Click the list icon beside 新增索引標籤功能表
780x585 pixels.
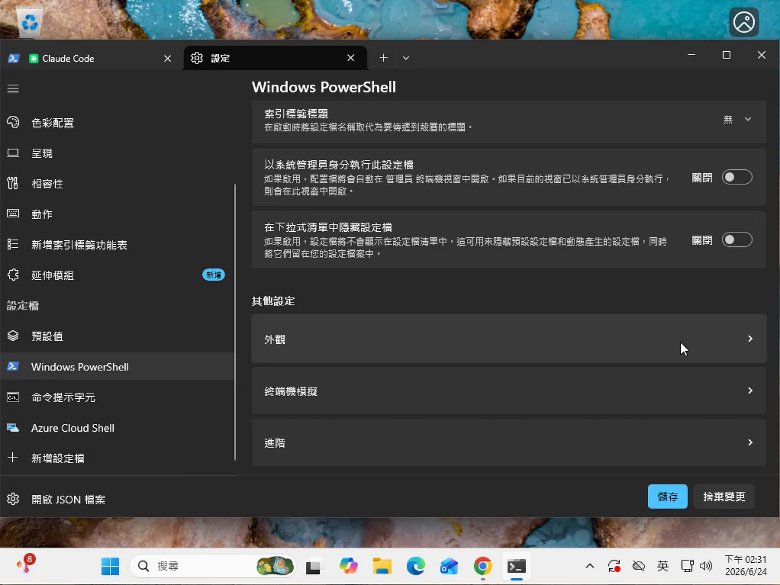[x=13, y=244]
